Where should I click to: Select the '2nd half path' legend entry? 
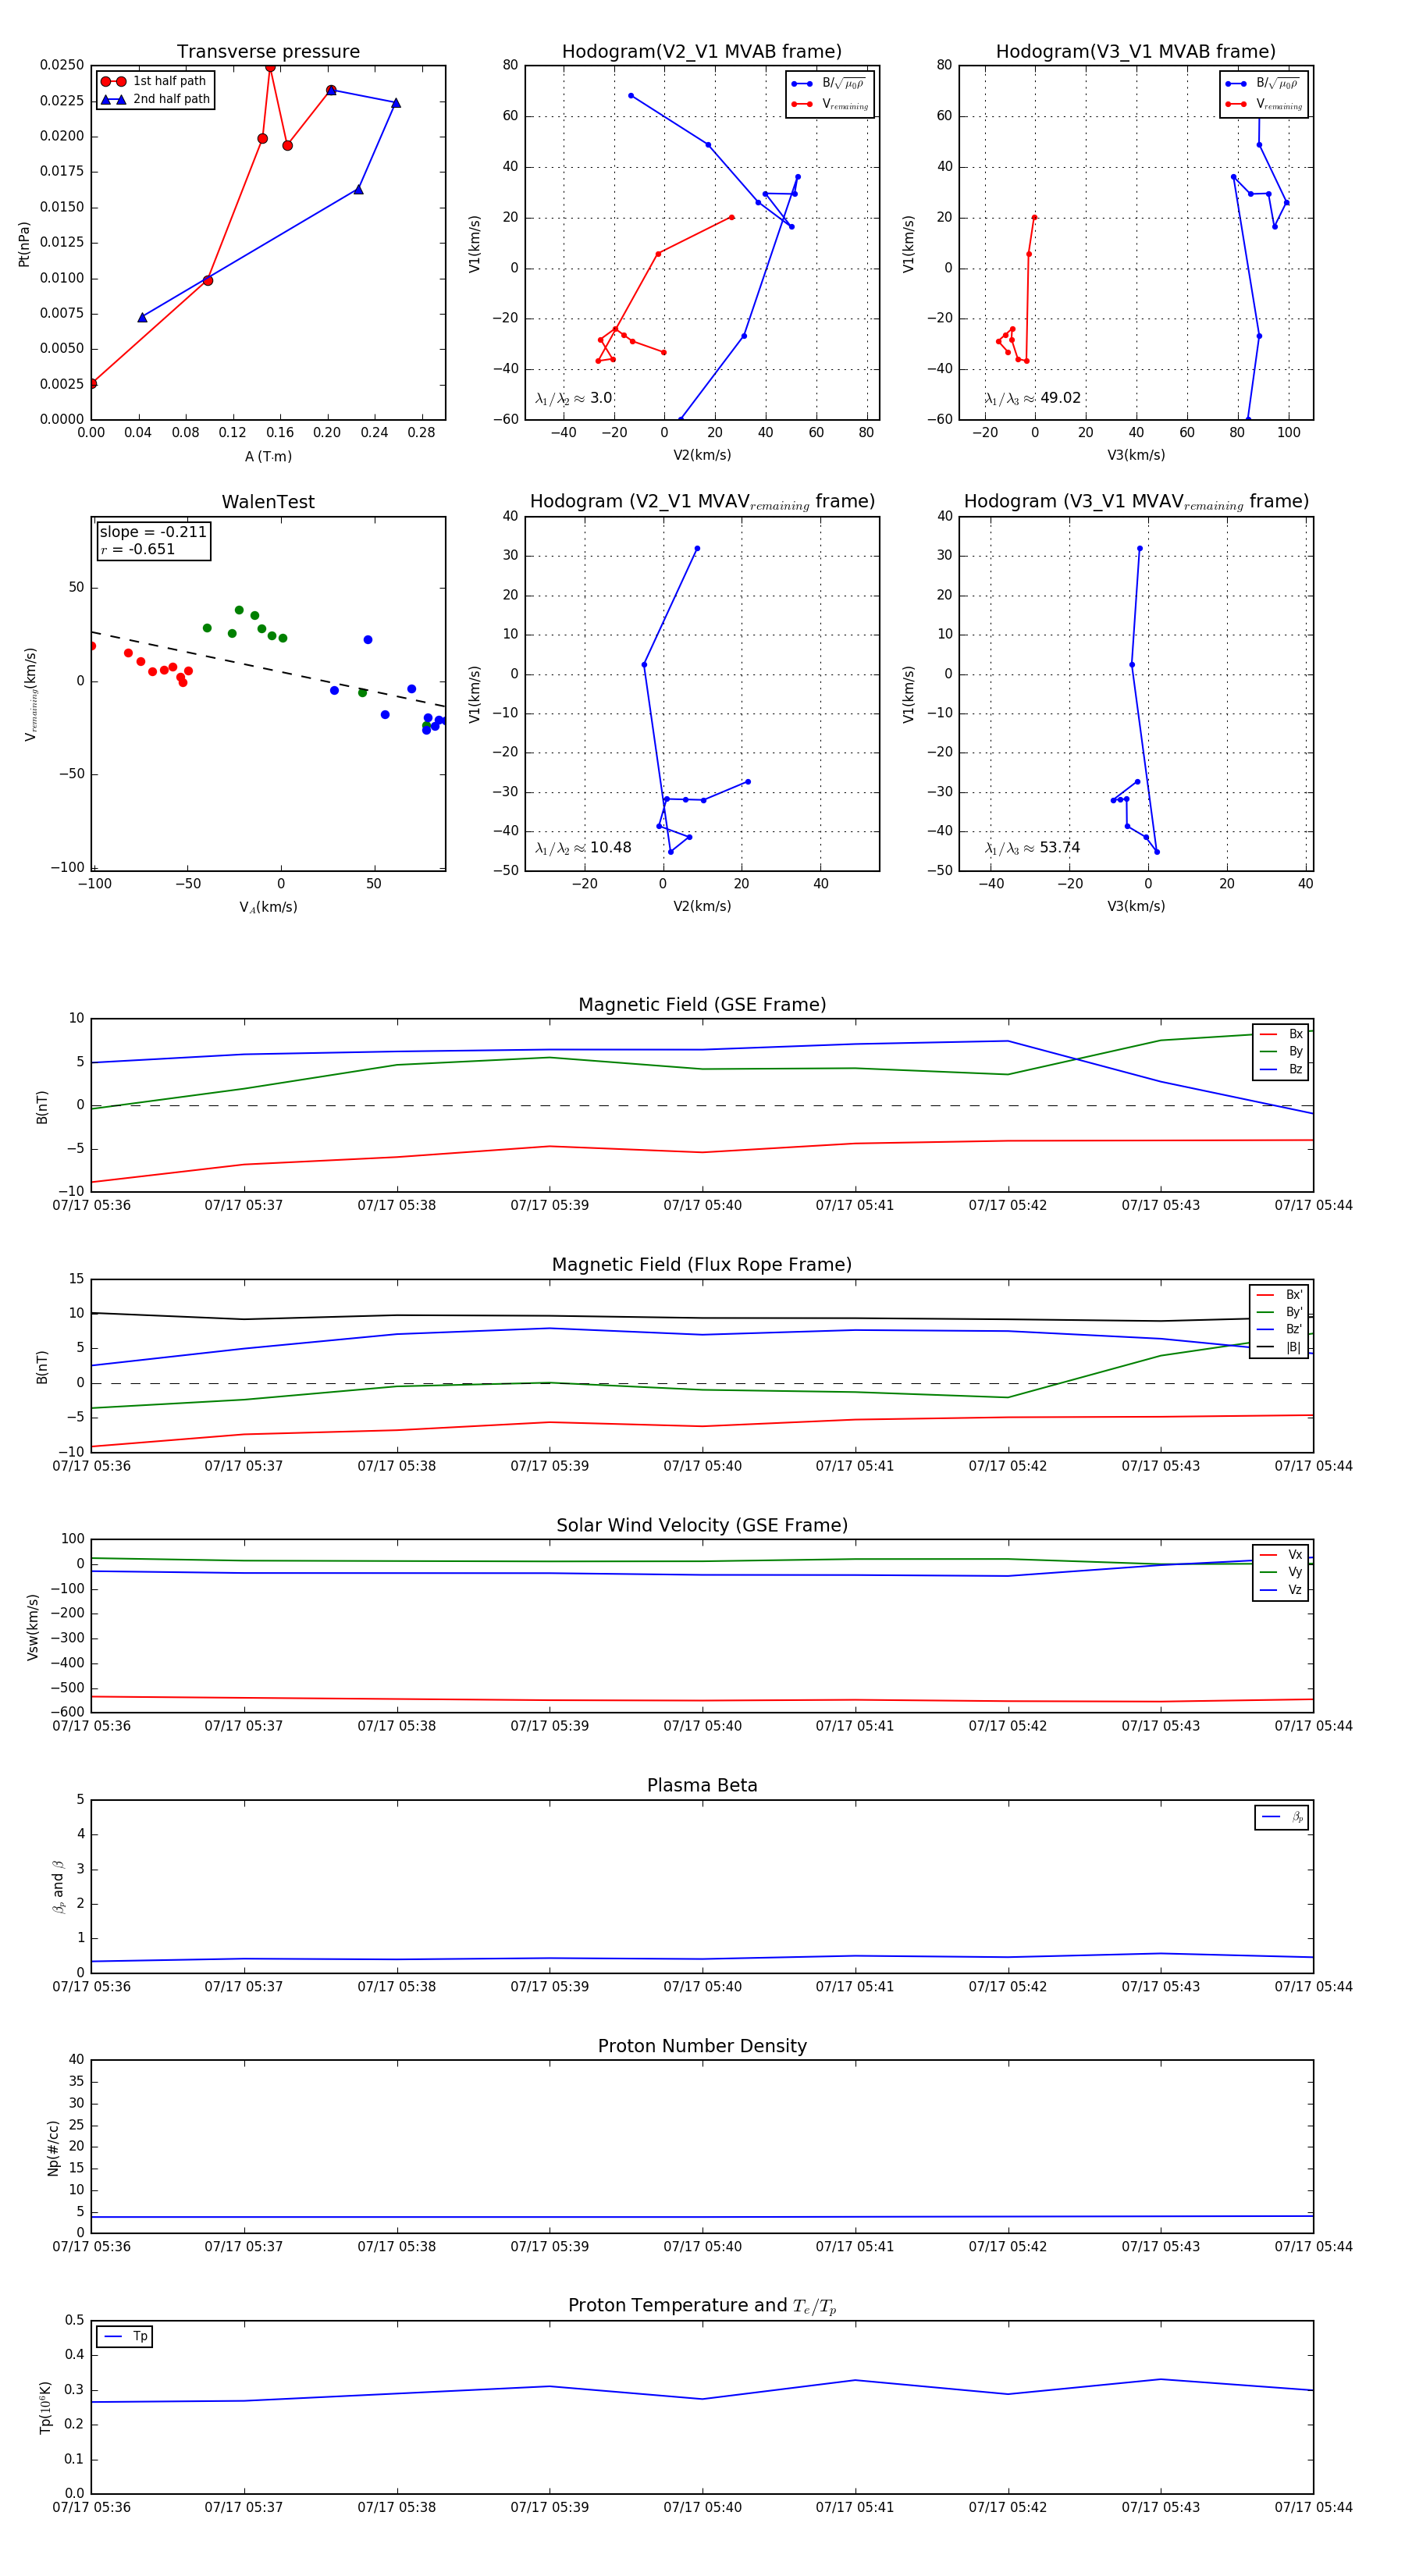click(156, 99)
